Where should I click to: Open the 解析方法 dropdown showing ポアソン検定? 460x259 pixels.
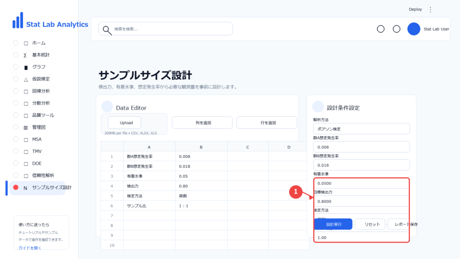[x=362, y=129]
